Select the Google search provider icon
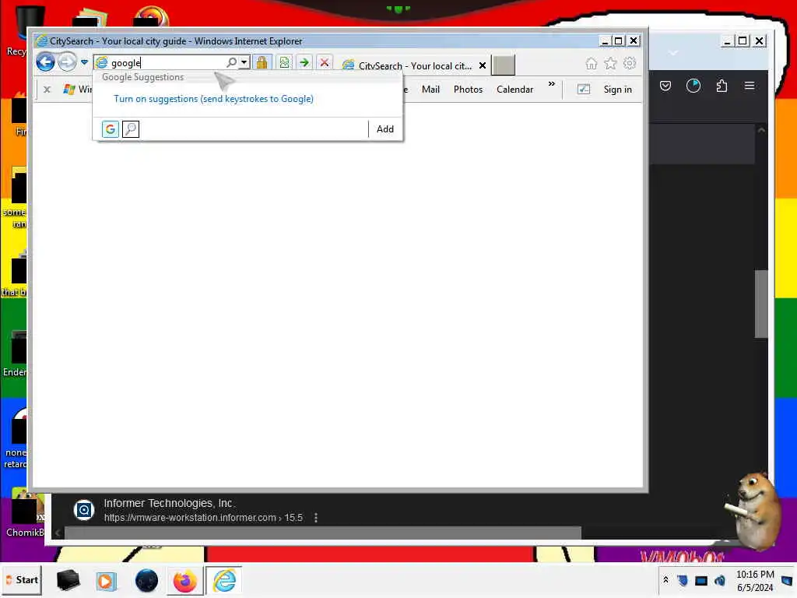797x598 pixels. click(x=111, y=129)
